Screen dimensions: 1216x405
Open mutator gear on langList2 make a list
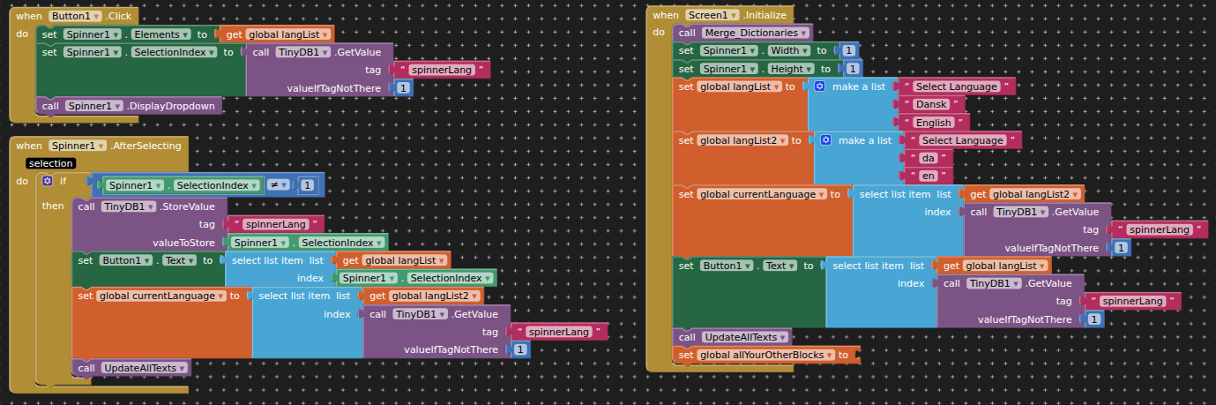pyautogui.click(x=825, y=140)
